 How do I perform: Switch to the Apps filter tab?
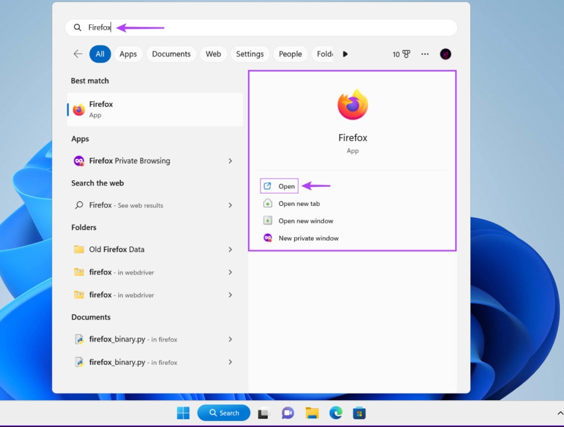point(128,54)
